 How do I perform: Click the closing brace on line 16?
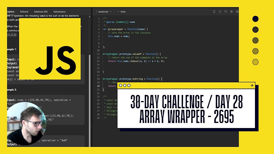click(103, 72)
